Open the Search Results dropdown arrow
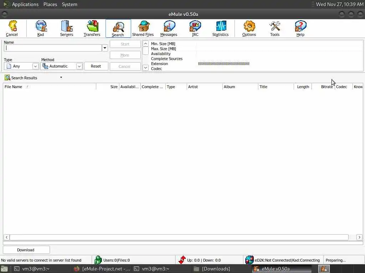This screenshot has width=365, height=273. pyautogui.click(x=61, y=77)
